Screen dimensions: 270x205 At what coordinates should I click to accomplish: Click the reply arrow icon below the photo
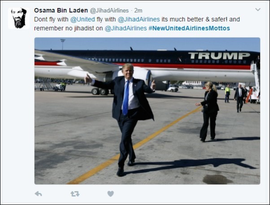pyautogui.click(x=38, y=194)
